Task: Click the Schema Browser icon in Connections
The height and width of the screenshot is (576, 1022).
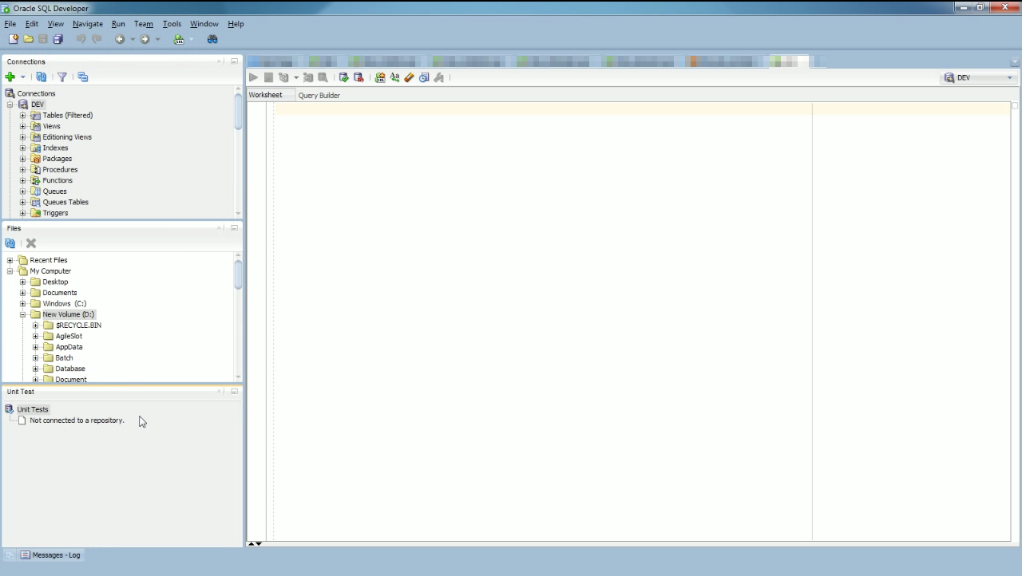Action: (x=83, y=77)
